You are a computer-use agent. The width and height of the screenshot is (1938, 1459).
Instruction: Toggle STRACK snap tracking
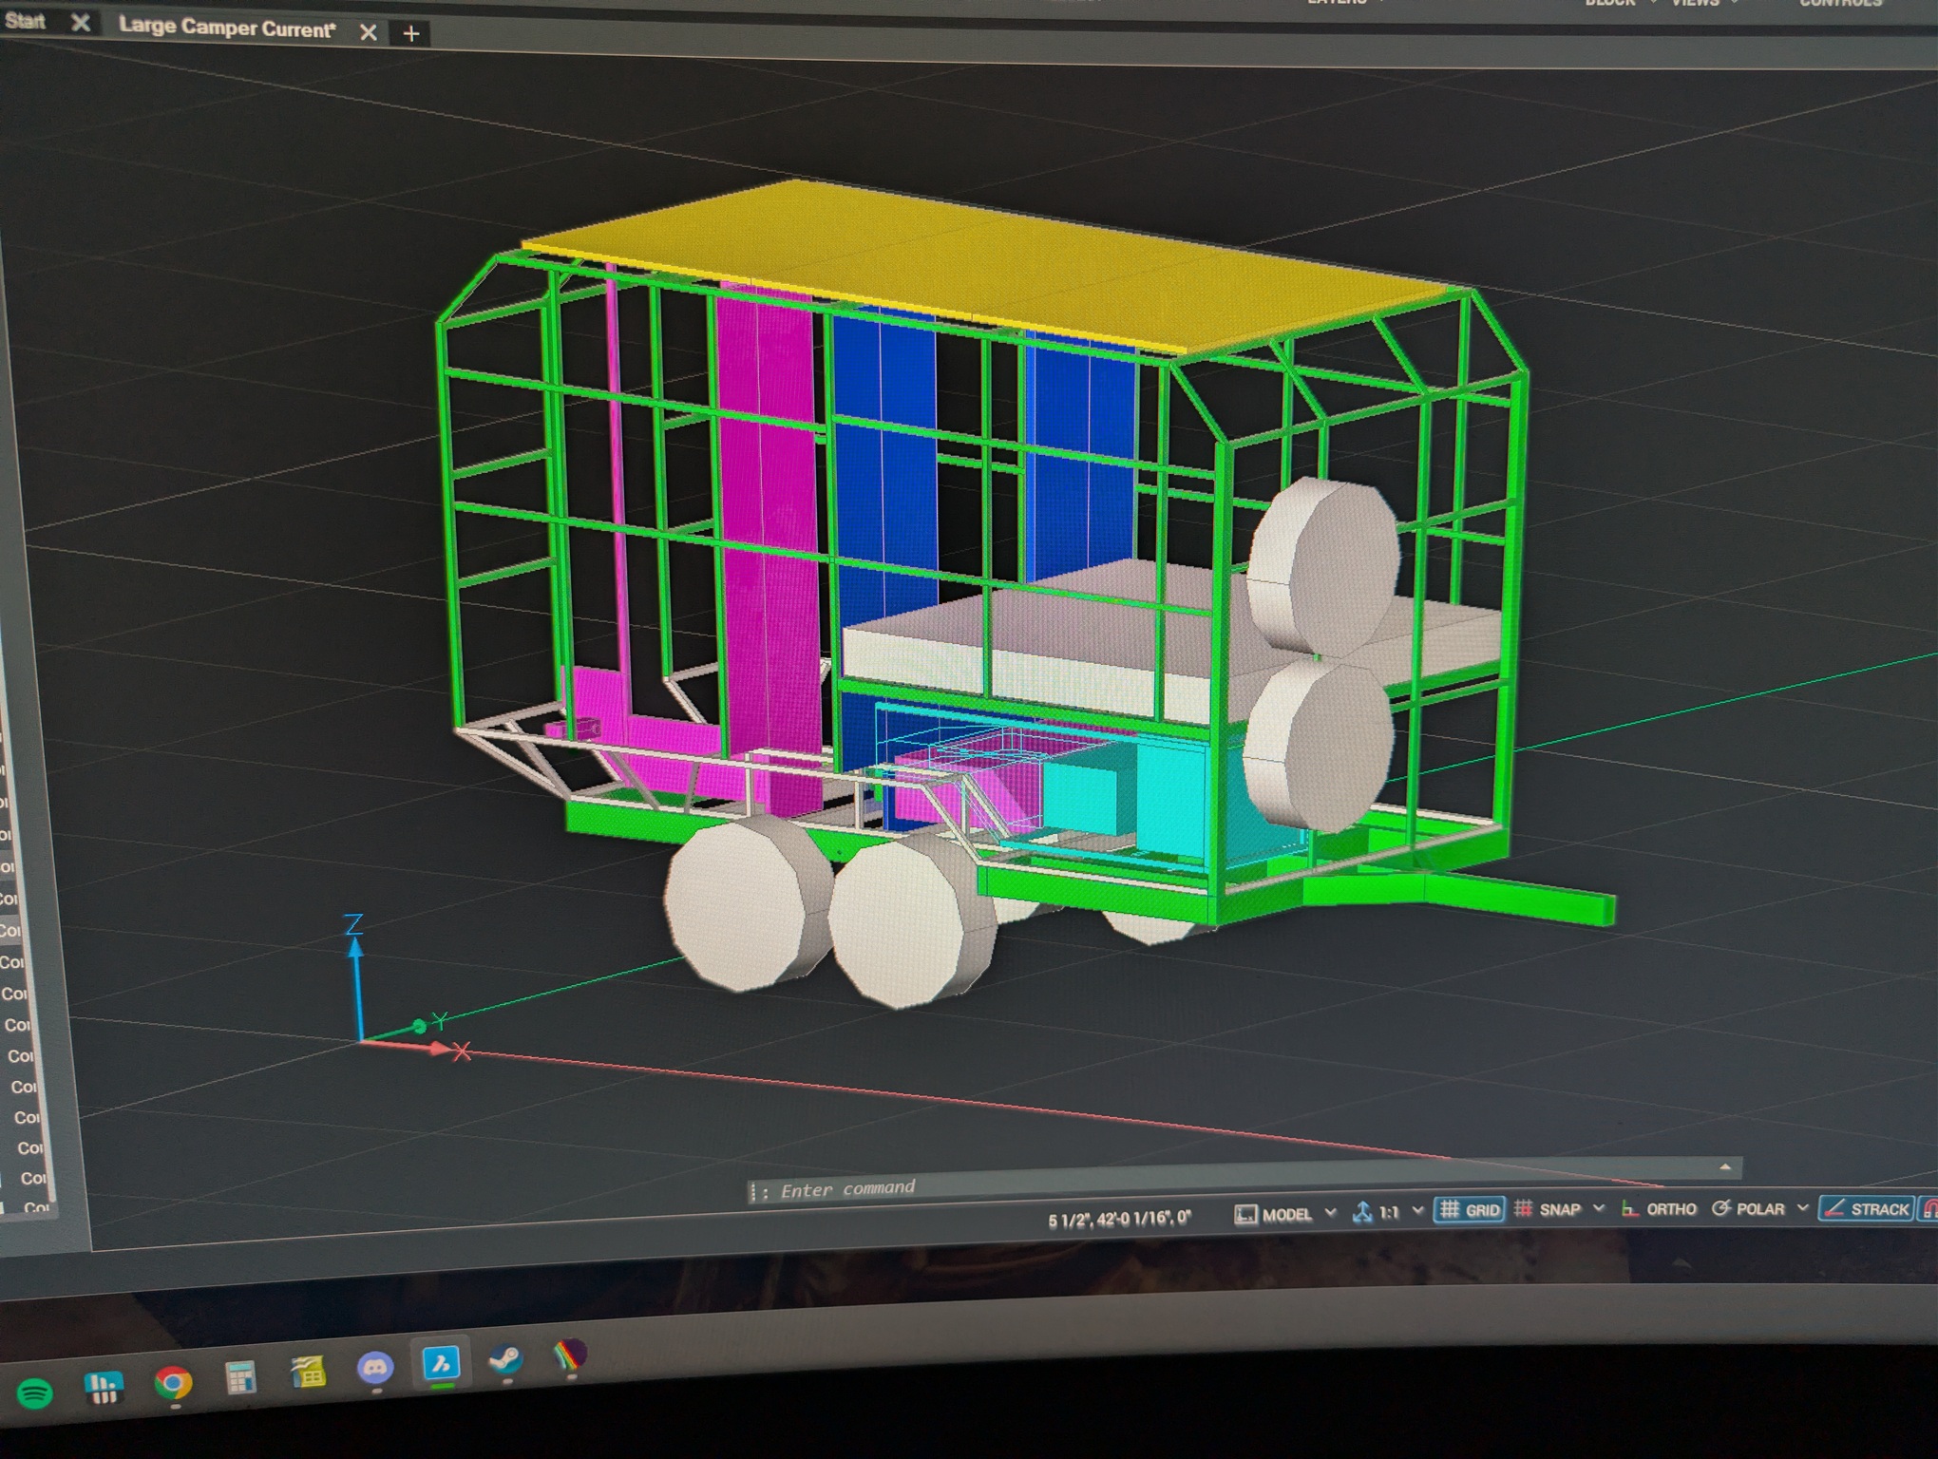[x=1867, y=1208]
